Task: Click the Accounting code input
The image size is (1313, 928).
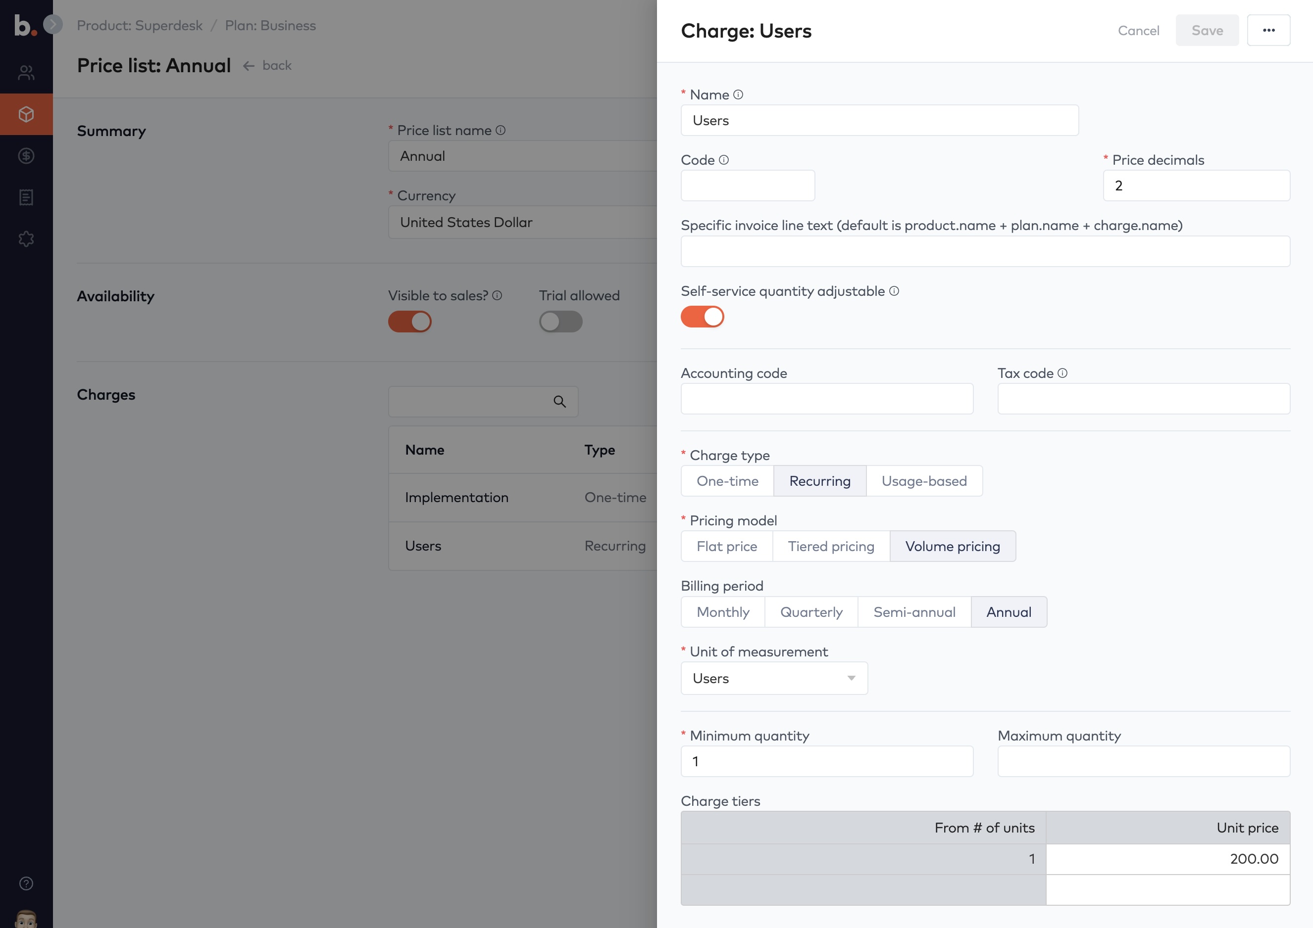Action: 827,399
